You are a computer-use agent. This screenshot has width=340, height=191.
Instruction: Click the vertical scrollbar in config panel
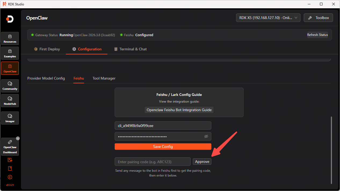(x=331, y=150)
